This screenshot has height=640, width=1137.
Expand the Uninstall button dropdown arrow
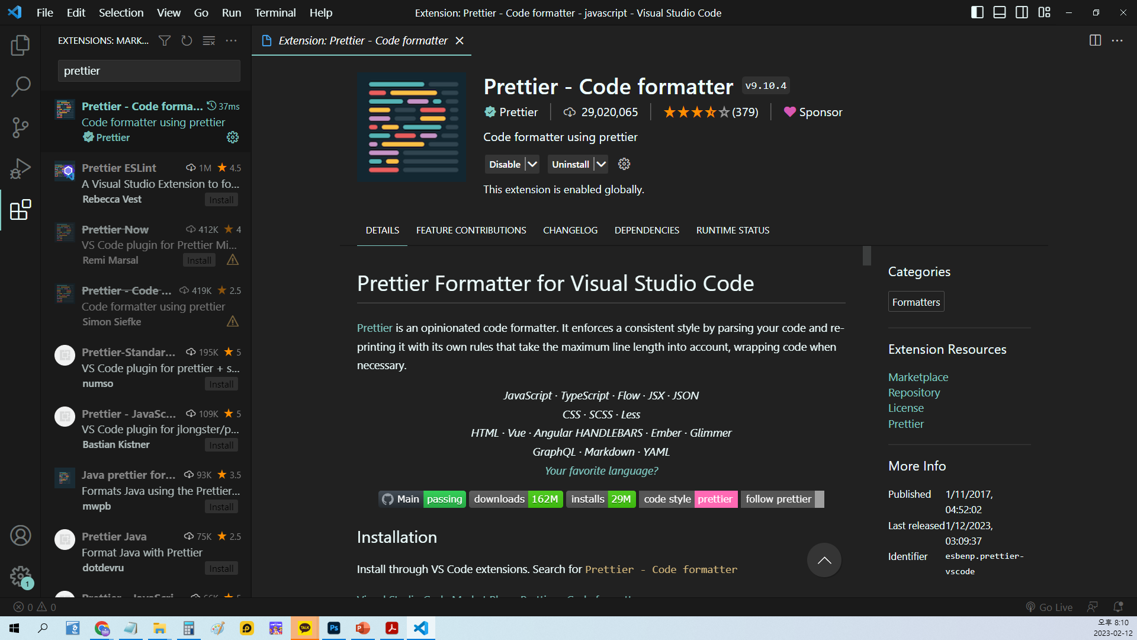tap(601, 164)
